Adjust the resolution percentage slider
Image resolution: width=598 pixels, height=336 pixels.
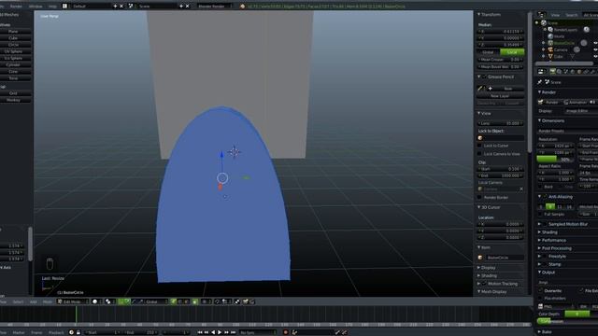[x=554, y=160]
